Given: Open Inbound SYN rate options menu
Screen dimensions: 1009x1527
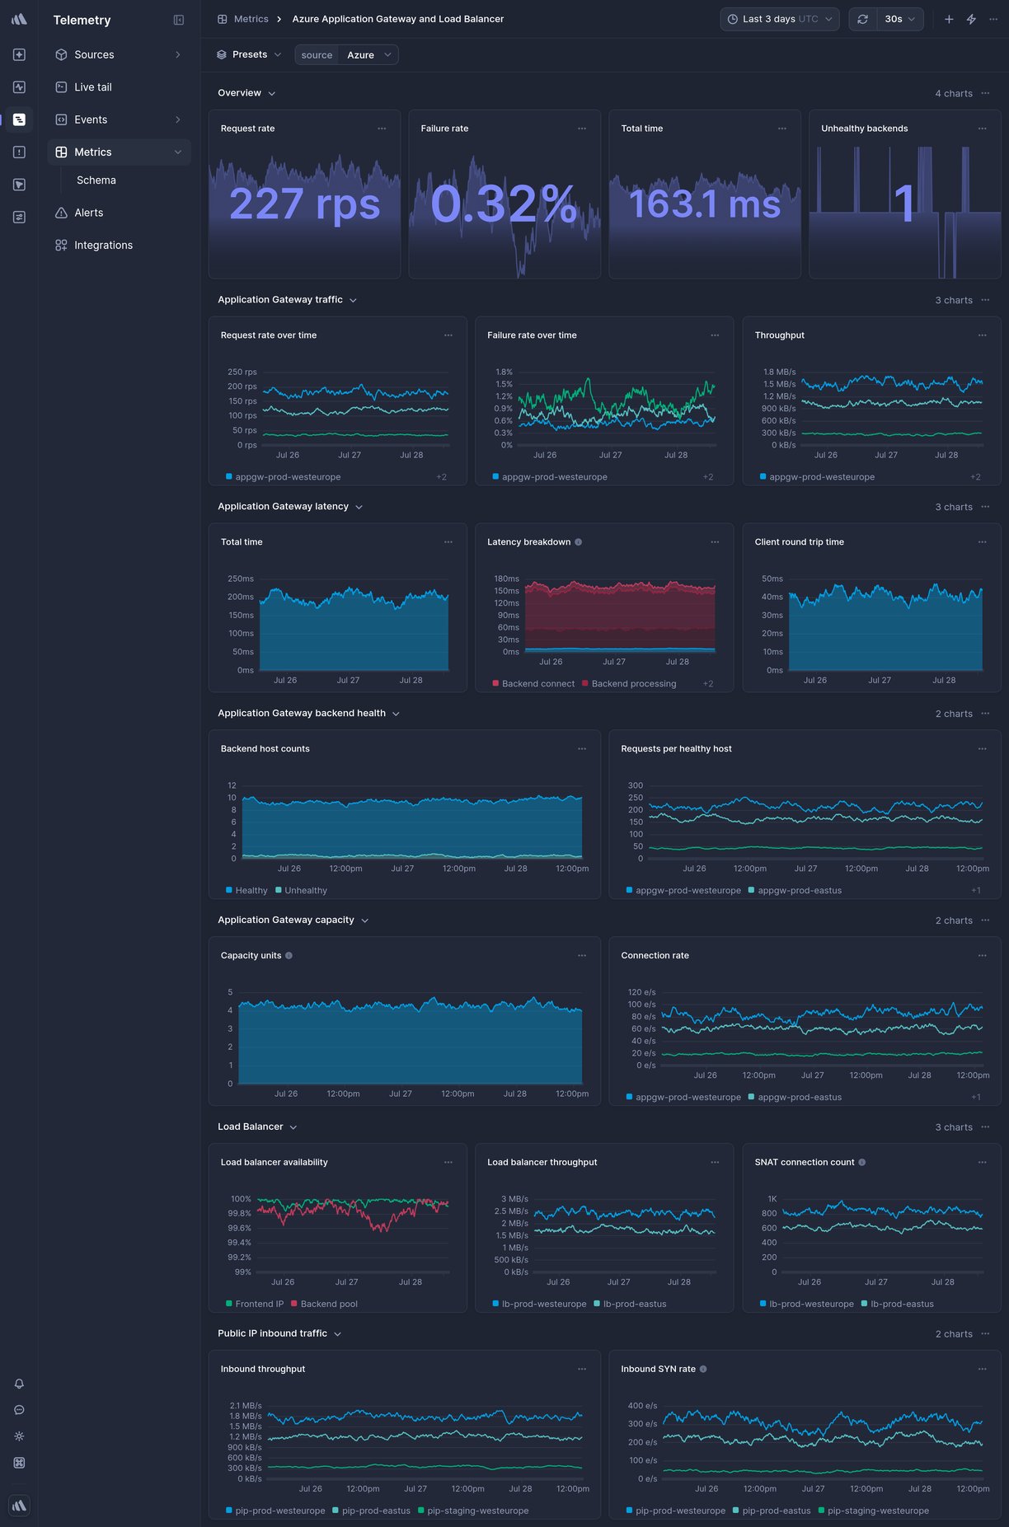Looking at the screenshot, I should [982, 1369].
